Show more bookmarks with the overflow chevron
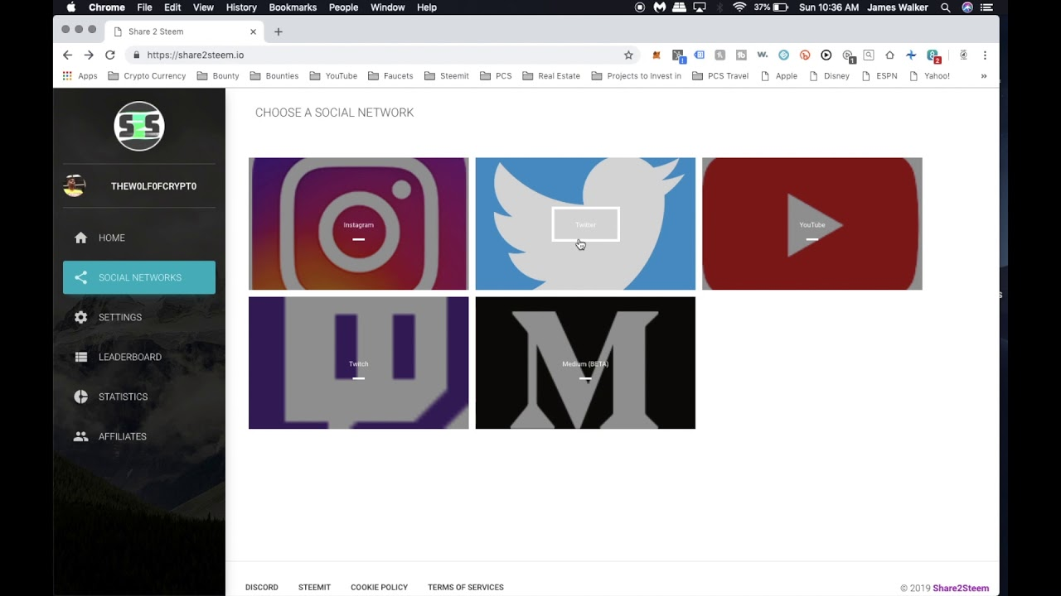The width and height of the screenshot is (1061, 596). (984, 76)
